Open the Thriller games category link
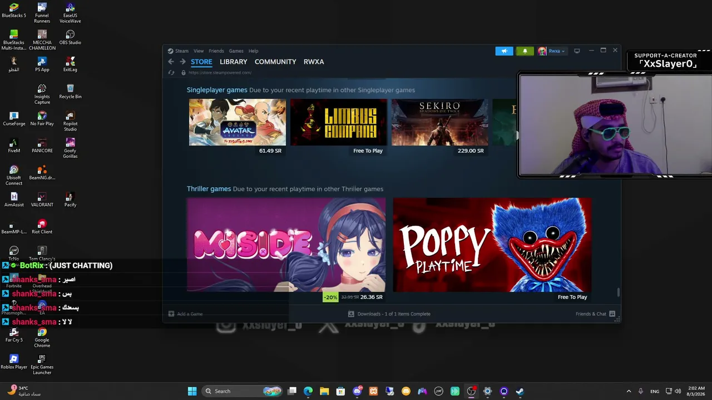The image size is (712, 400). click(x=209, y=189)
